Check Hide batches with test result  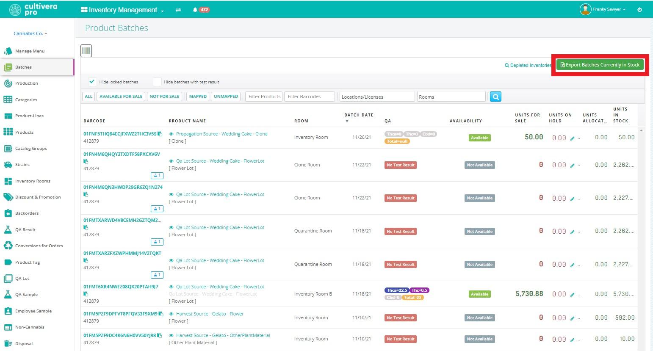[157, 82]
